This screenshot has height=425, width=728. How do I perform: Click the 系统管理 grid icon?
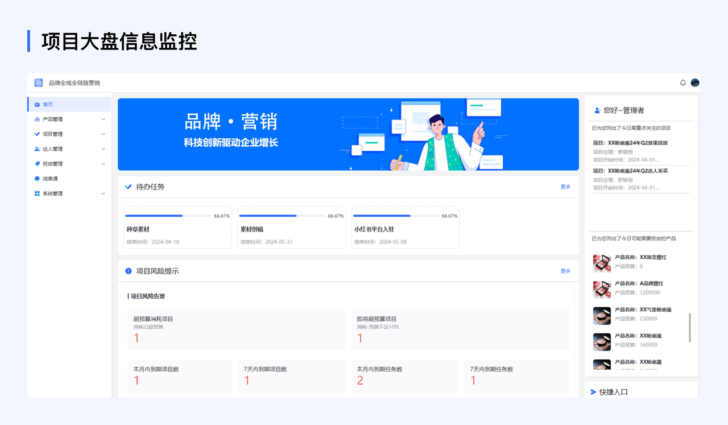click(x=37, y=193)
